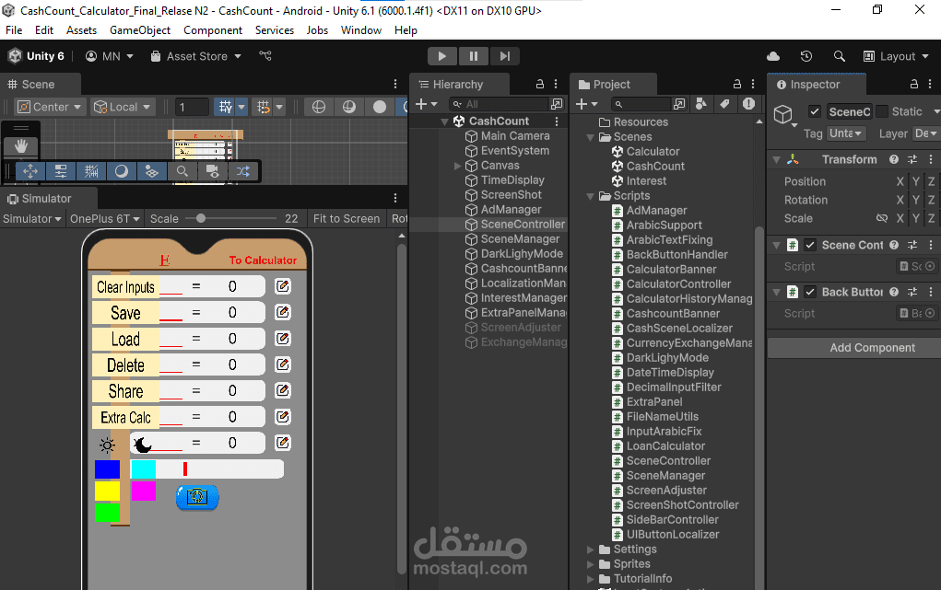Lock the Inspector panel
The width and height of the screenshot is (941, 590).
coord(914,84)
